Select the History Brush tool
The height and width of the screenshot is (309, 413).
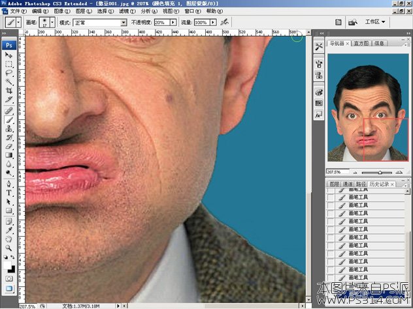[9, 138]
